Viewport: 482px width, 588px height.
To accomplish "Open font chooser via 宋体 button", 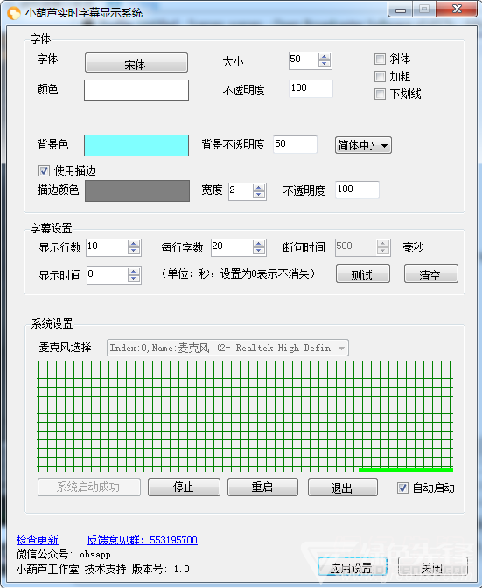I will [x=136, y=63].
